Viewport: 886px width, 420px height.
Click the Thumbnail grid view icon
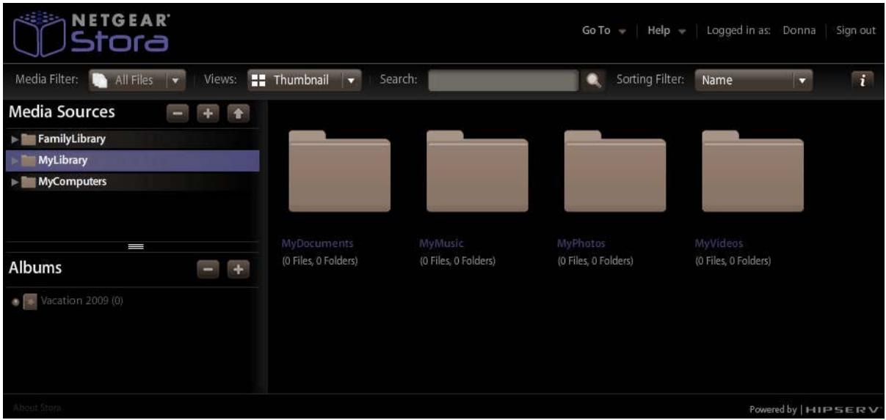tap(258, 81)
